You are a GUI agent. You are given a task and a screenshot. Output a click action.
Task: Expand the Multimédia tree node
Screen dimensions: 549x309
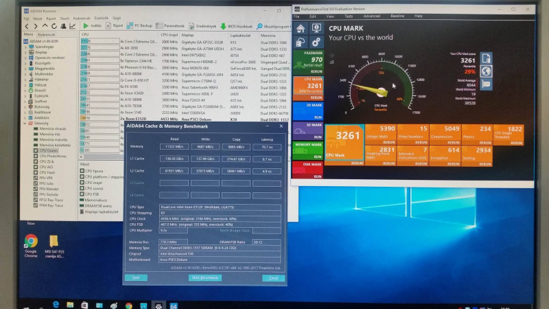[x=25, y=74]
